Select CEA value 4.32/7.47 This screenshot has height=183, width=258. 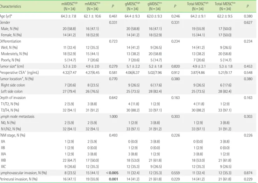(69, 73)
